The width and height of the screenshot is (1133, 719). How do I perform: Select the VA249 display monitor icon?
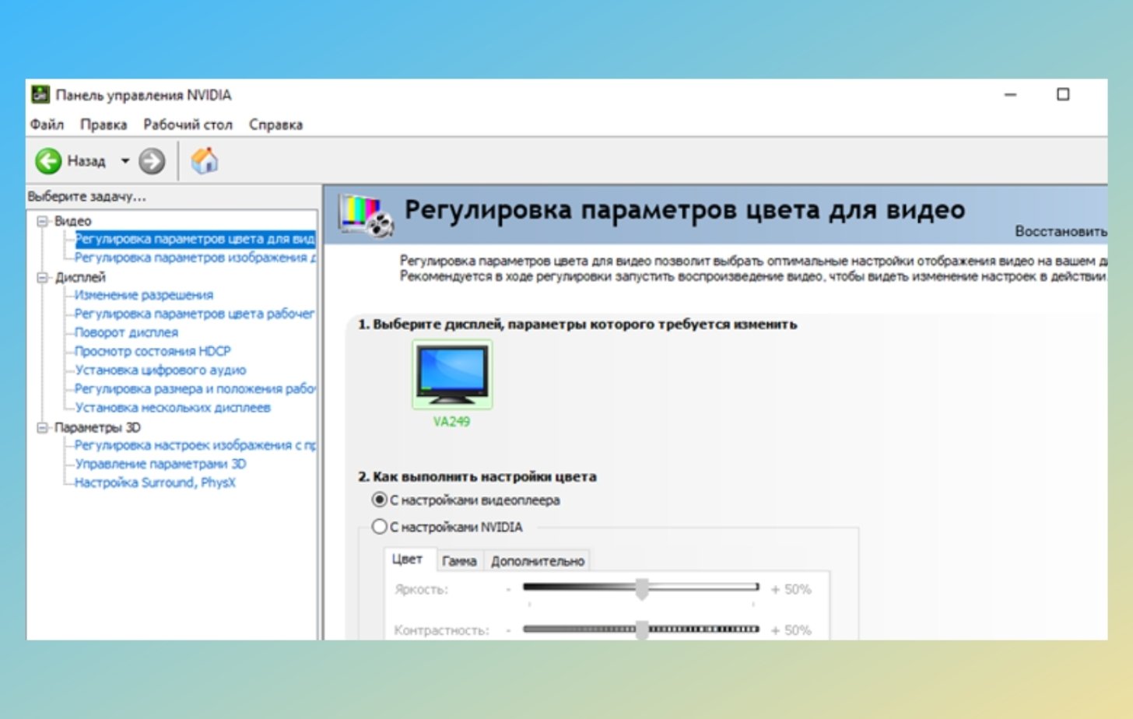(x=452, y=374)
